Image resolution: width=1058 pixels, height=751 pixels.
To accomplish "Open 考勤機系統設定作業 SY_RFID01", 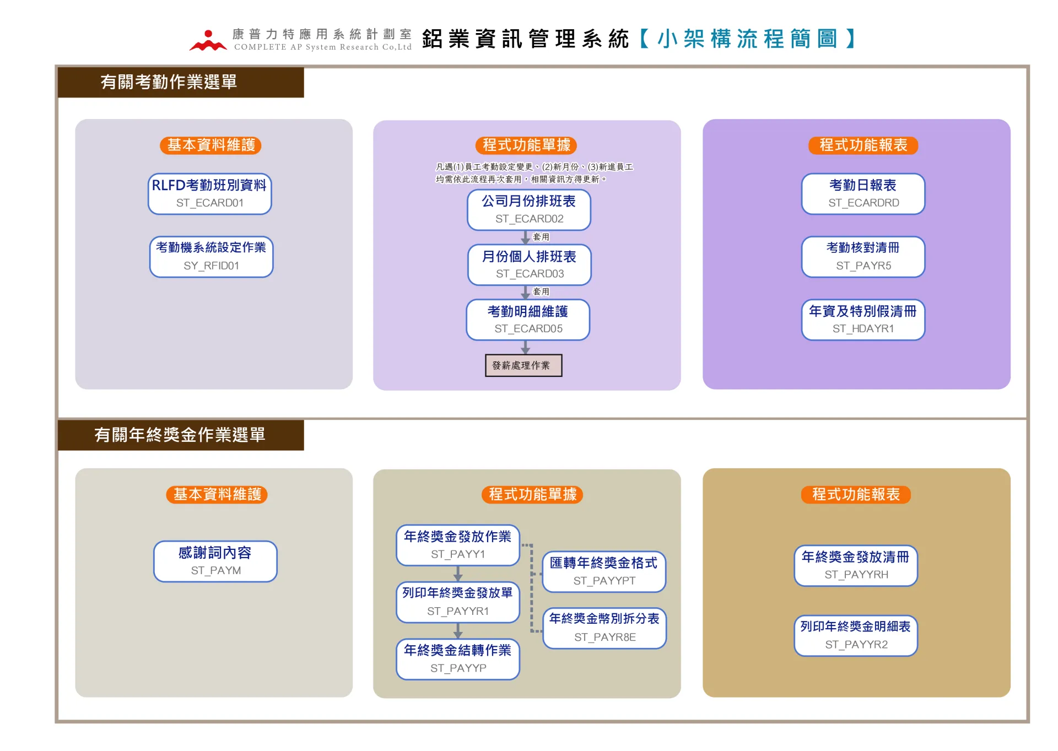I will (211, 257).
